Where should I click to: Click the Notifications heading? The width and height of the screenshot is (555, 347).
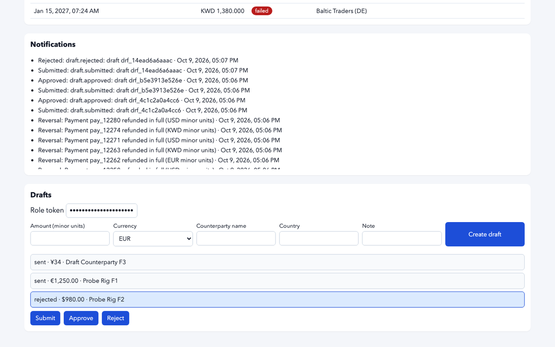[x=53, y=44]
